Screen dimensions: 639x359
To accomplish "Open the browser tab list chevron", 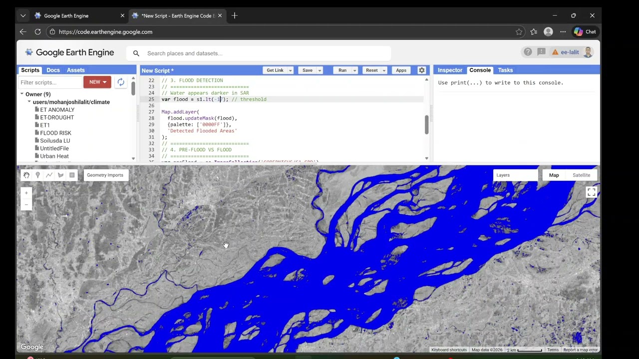I will tap(23, 15).
